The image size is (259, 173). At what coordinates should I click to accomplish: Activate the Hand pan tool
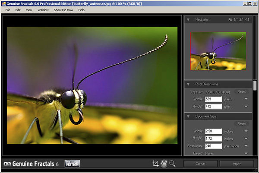(164, 164)
